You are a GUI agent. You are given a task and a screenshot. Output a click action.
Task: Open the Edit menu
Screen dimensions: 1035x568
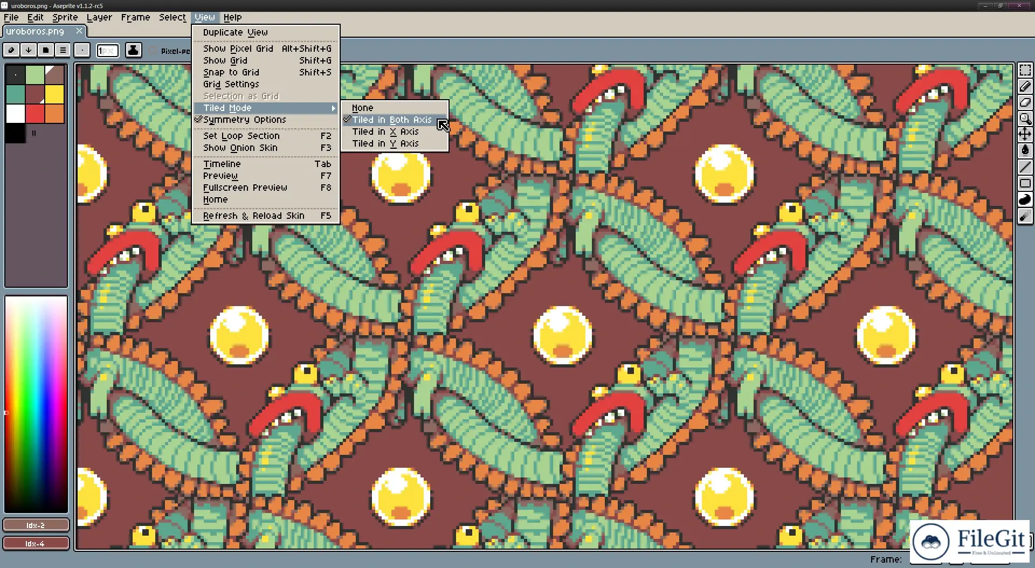coord(36,17)
